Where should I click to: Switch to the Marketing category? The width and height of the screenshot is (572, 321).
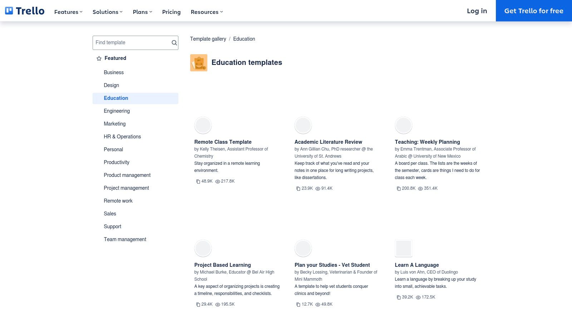114,124
